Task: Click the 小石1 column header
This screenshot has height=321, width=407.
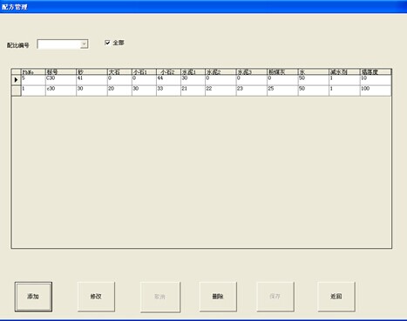Action: (x=144, y=72)
